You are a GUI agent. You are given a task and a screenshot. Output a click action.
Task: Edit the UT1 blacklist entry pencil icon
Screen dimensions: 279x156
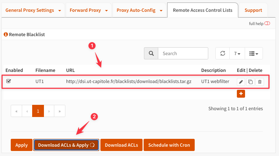click(241, 82)
